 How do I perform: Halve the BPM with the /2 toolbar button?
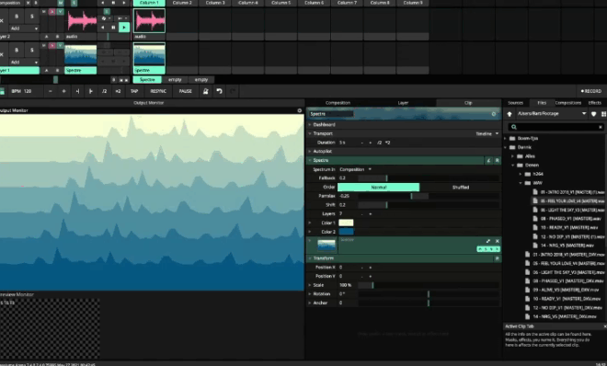(x=104, y=91)
